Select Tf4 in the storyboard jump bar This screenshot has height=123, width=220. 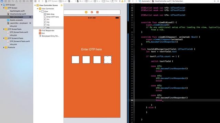pos(114,1)
